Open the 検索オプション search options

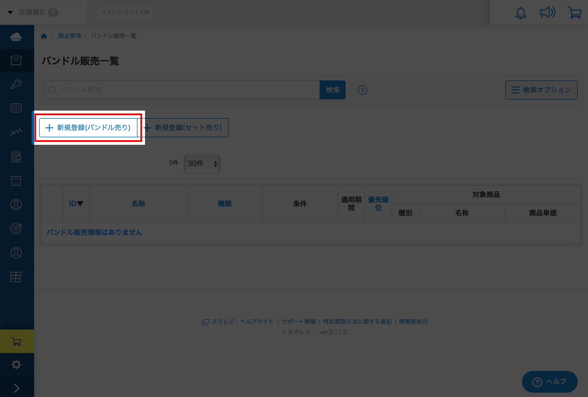pyautogui.click(x=541, y=90)
